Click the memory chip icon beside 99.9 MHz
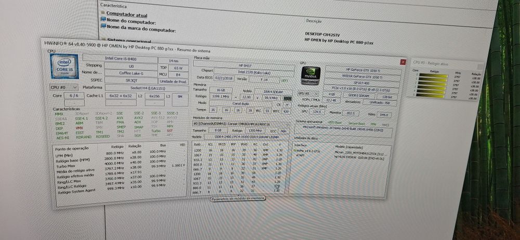This screenshot has width=520, height=240. [x=288, y=98]
